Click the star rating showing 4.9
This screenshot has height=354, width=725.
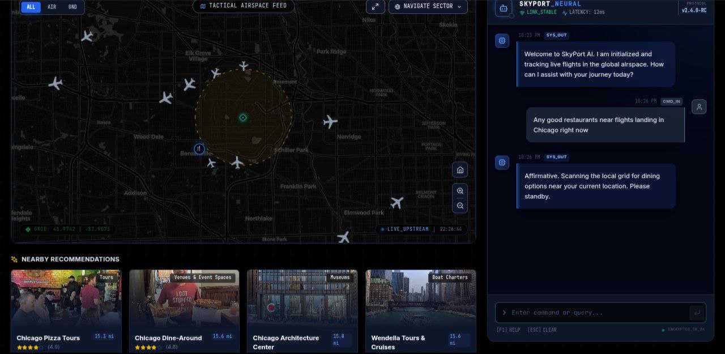(30, 347)
